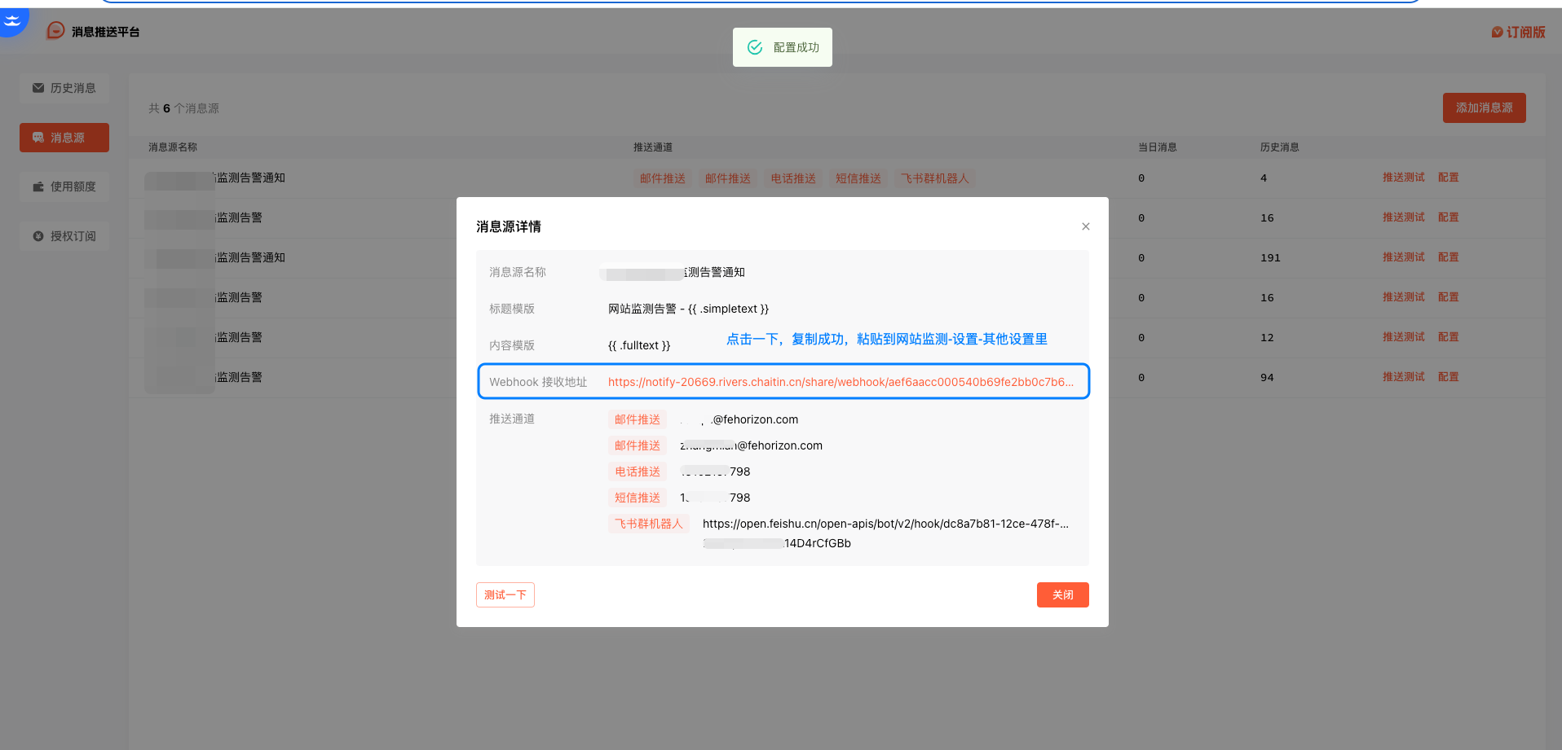Click the 测试一下 button in dialog
Viewport: 1562px width, 750px height.
(505, 594)
